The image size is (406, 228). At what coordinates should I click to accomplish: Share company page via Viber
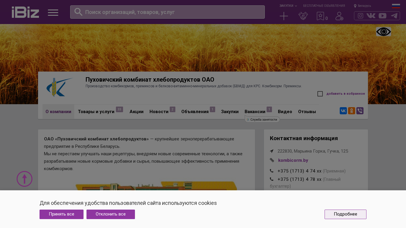[x=360, y=111]
